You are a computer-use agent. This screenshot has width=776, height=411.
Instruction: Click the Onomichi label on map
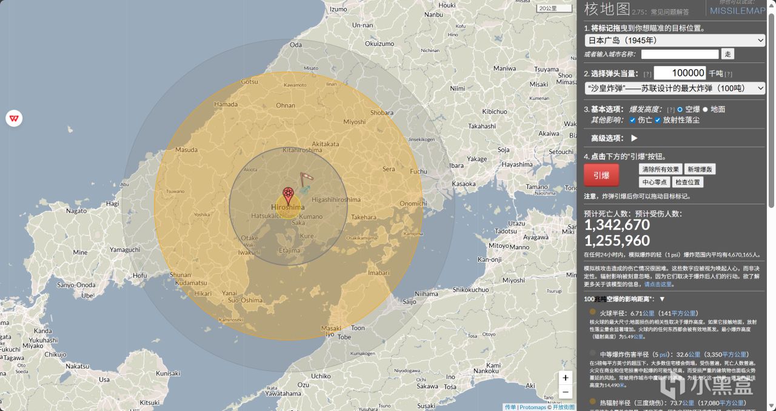(413, 204)
